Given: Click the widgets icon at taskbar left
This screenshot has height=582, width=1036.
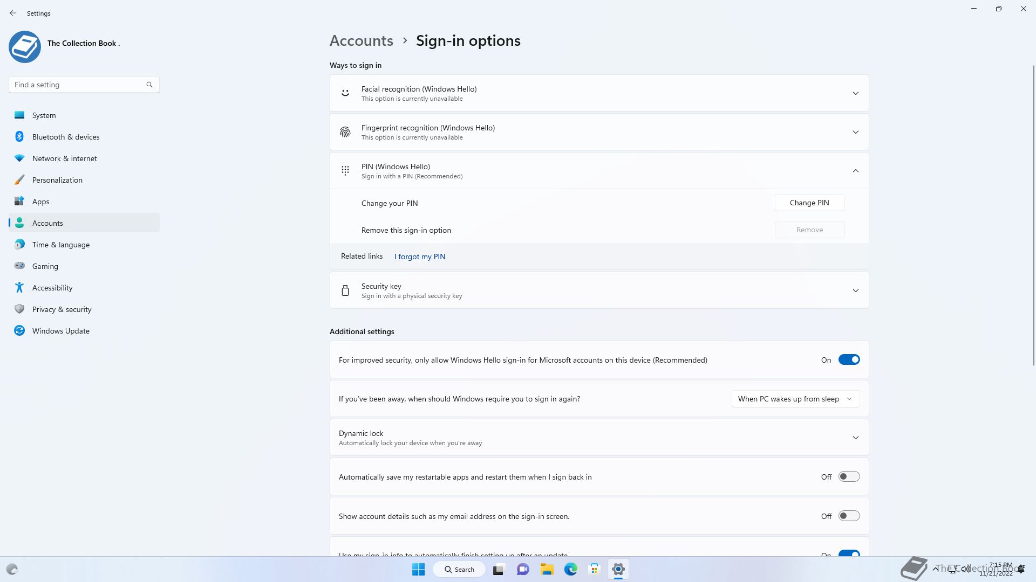Looking at the screenshot, I should click(x=12, y=569).
